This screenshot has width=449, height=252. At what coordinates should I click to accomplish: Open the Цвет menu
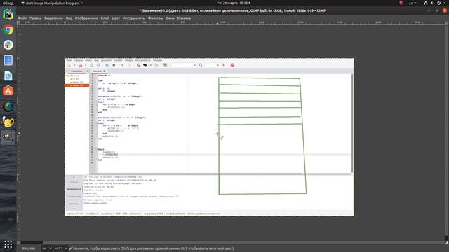[x=116, y=17]
